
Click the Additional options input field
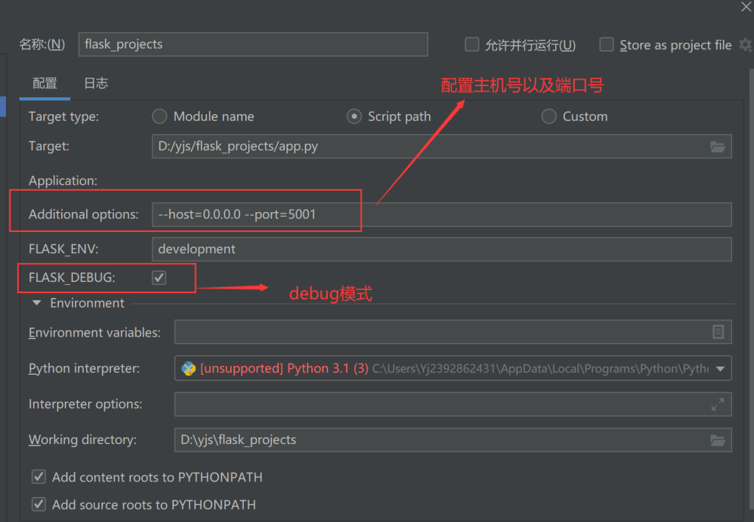(442, 214)
